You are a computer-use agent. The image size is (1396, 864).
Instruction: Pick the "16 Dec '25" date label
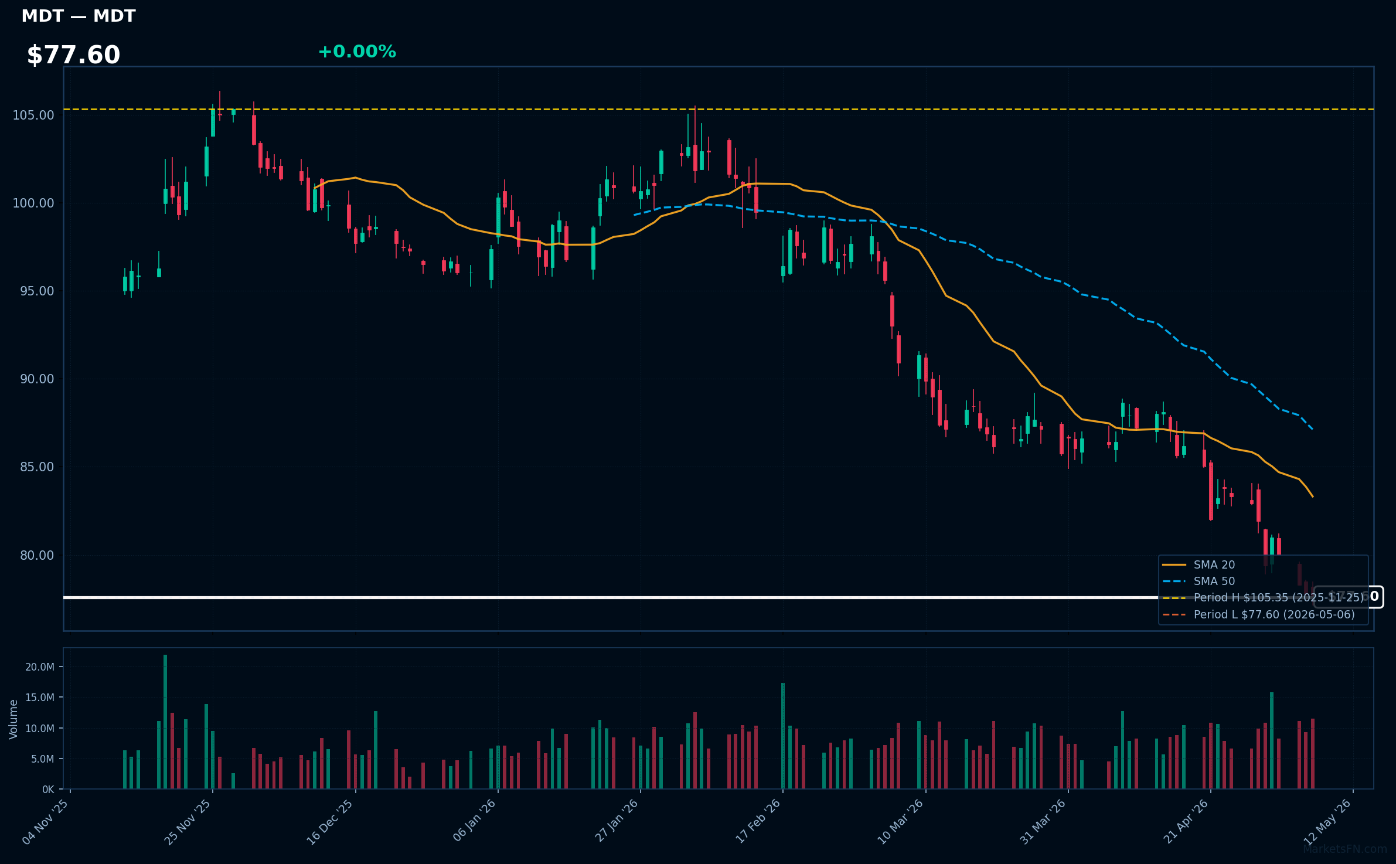click(330, 822)
